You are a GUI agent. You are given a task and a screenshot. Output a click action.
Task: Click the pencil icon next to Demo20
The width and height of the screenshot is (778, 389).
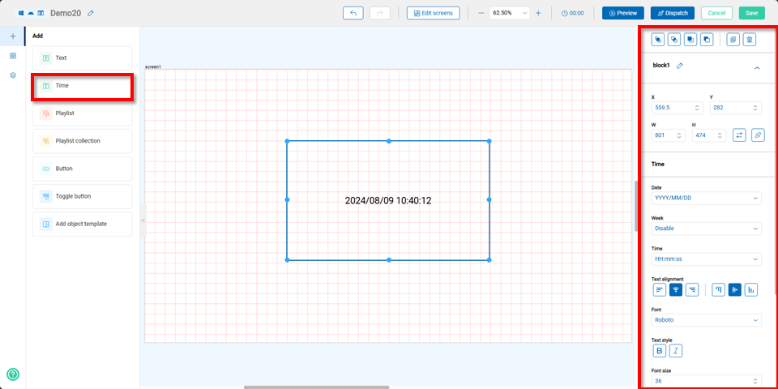pyautogui.click(x=91, y=14)
